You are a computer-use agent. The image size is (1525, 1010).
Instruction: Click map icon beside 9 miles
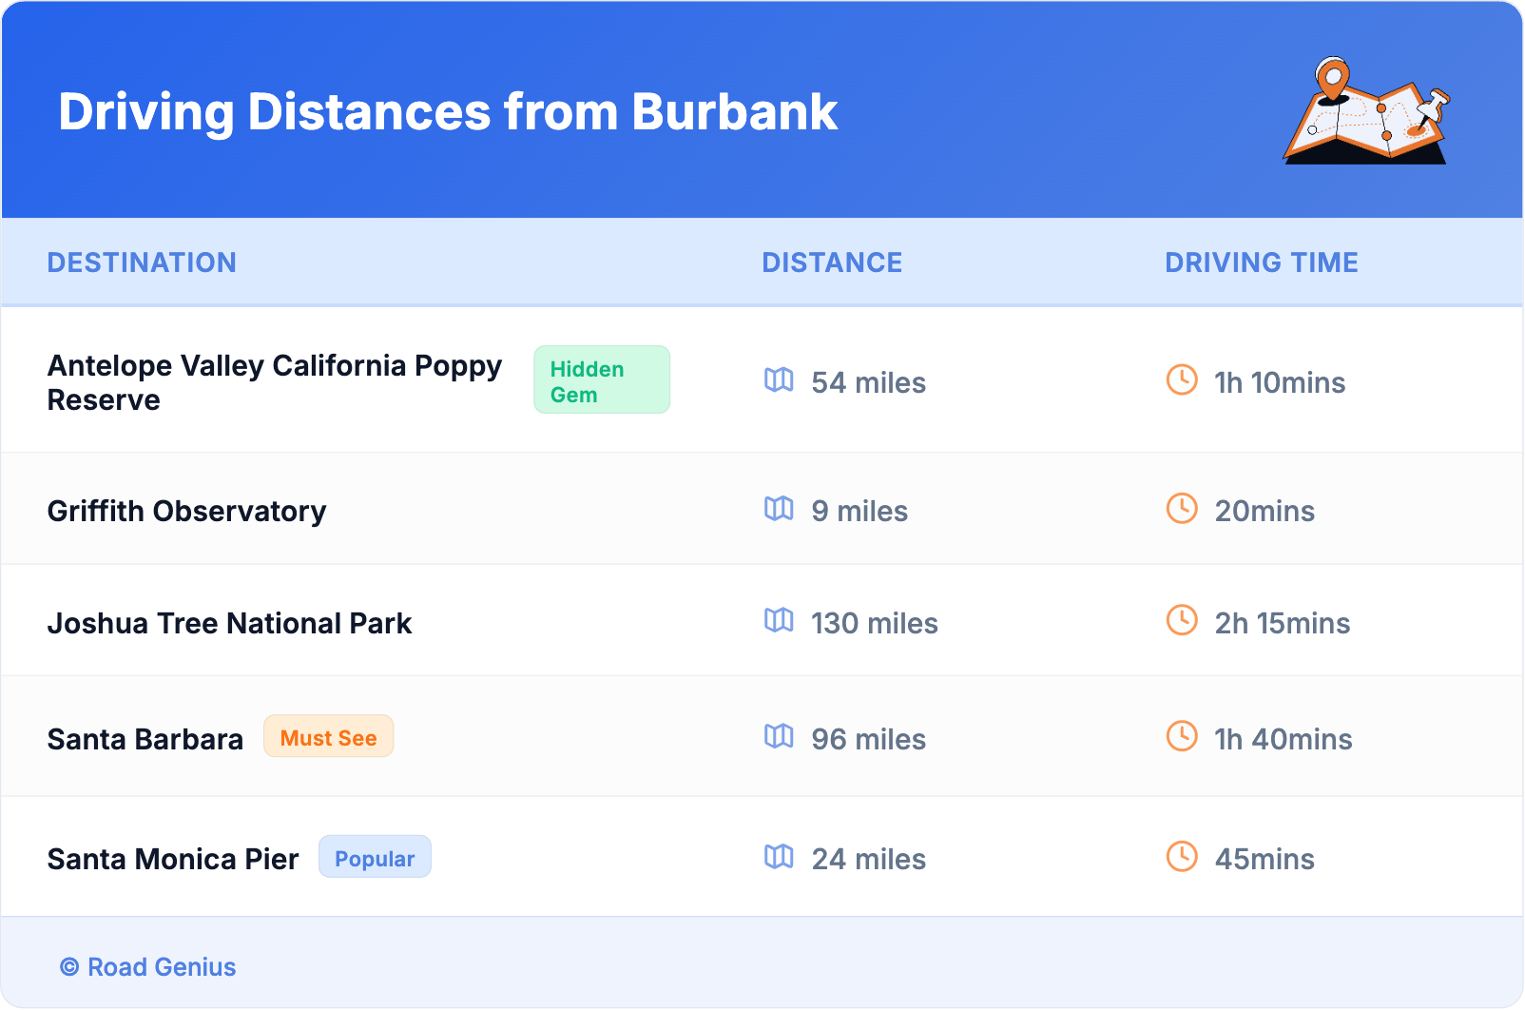pos(779,509)
